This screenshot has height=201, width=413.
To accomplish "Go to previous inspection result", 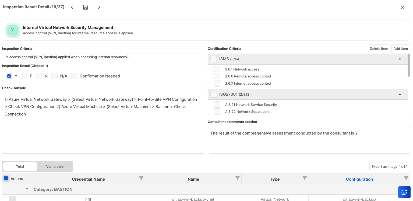I will (72, 7).
